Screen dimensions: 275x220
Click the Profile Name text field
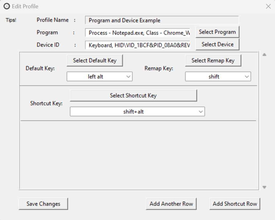pos(161,20)
